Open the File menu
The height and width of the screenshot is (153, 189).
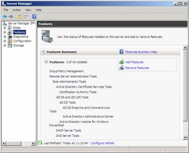(x=6, y=10)
